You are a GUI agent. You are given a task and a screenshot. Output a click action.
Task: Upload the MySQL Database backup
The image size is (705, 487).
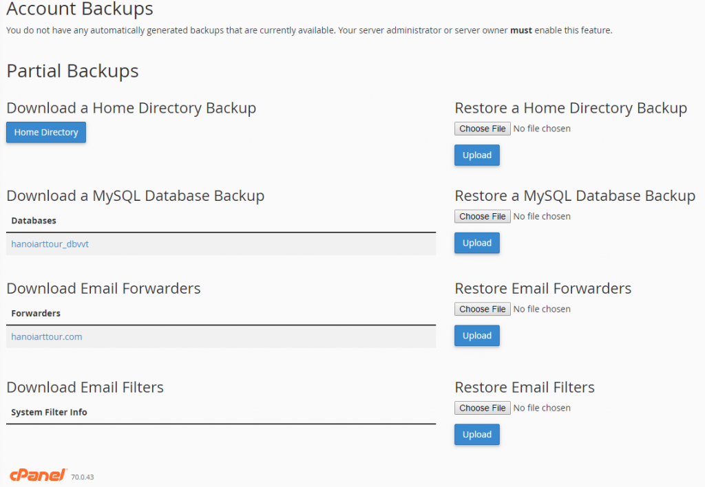point(477,243)
